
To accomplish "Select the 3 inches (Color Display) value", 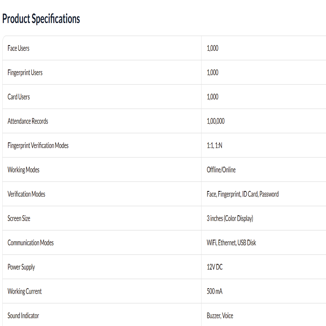I will (x=230, y=218).
